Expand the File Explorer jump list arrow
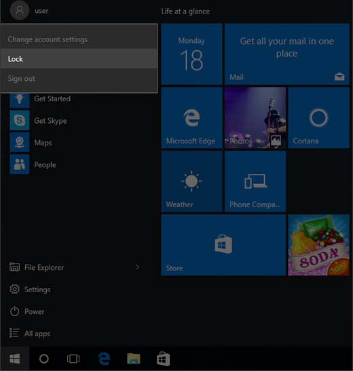This screenshot has width=353, height=371. 137,267
